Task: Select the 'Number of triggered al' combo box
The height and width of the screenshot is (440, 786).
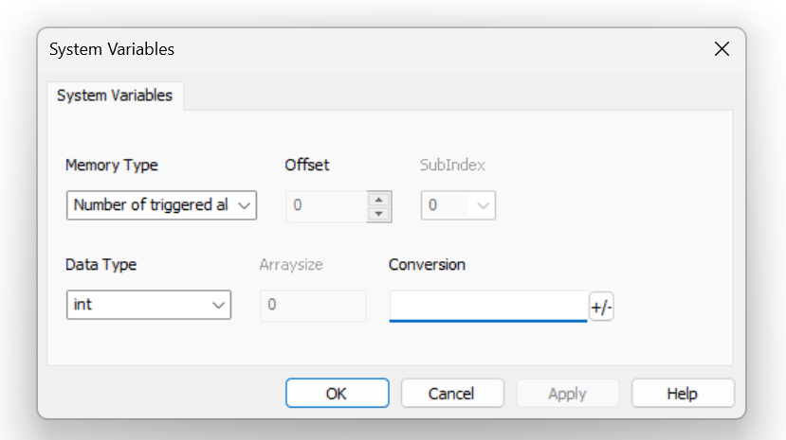Action: pyautogui.click(x=161, y=205)
